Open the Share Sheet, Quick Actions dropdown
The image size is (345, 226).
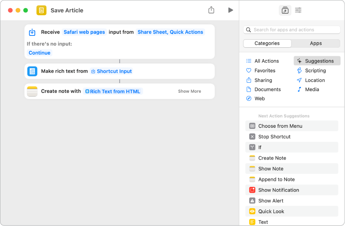170,32
